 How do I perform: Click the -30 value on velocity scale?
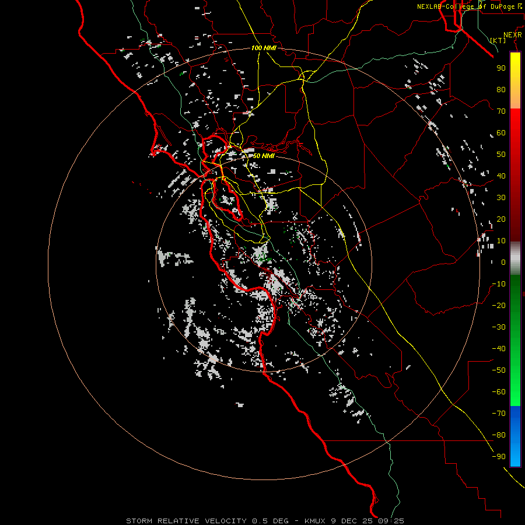(499, 327)
